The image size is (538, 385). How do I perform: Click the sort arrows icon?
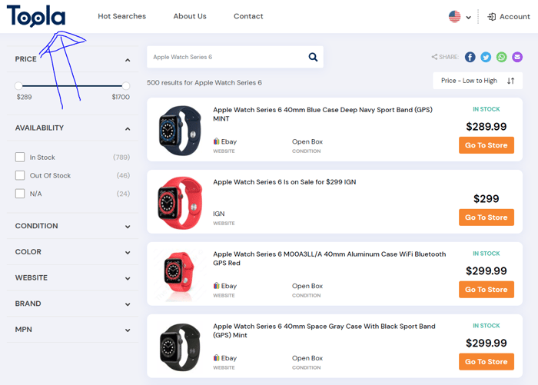point(510,81)
